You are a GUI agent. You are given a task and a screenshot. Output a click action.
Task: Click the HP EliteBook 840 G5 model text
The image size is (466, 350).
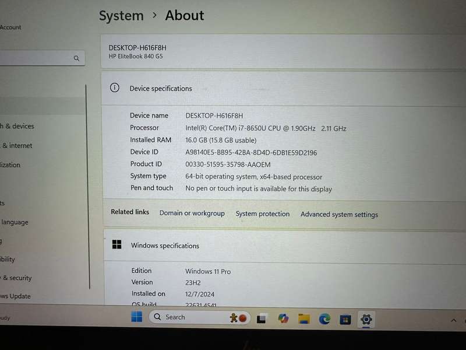pyautogui.click(x=136, y=56)
